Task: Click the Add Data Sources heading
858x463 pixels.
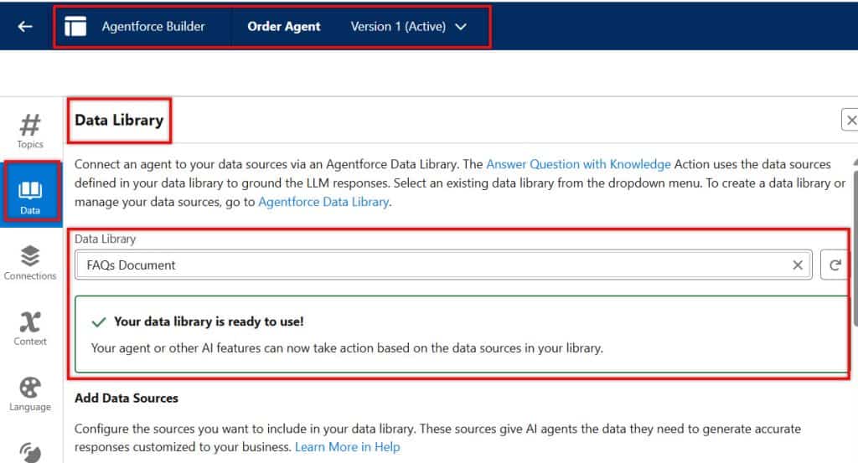Action: [x=127, y=398]
